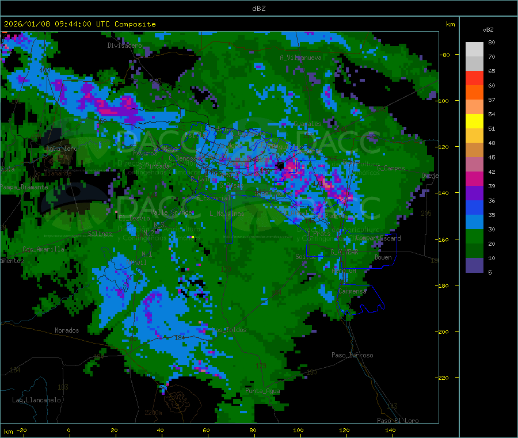Image resolution: width=518 pixels, height=438 pixels.
Task: Click the Morados map label
Action: click(67, 330)
